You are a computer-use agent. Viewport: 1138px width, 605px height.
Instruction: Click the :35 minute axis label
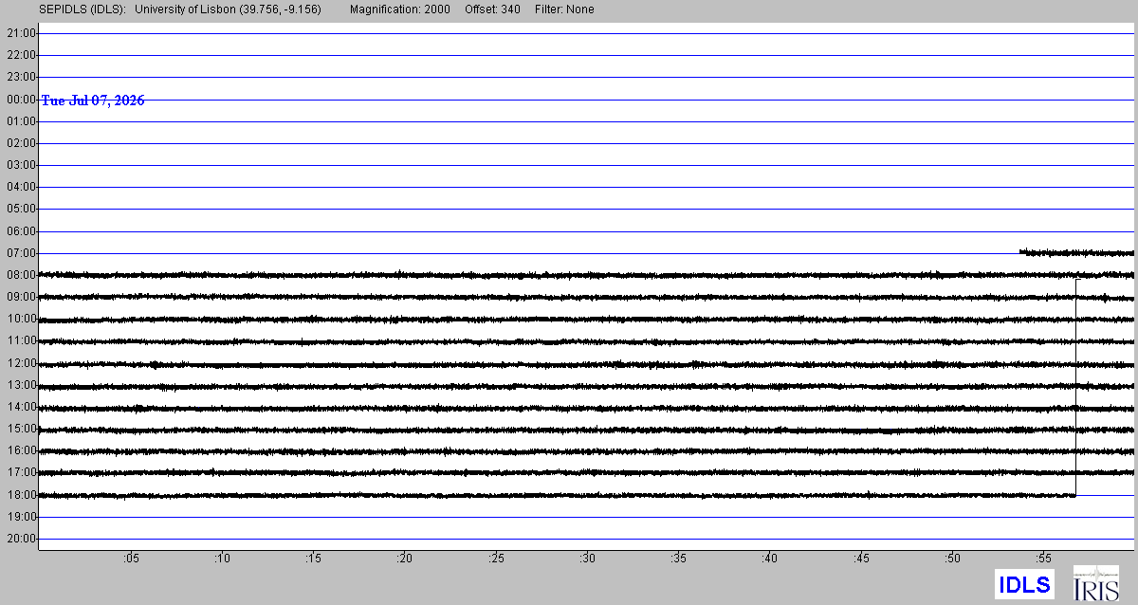[678, 559]
